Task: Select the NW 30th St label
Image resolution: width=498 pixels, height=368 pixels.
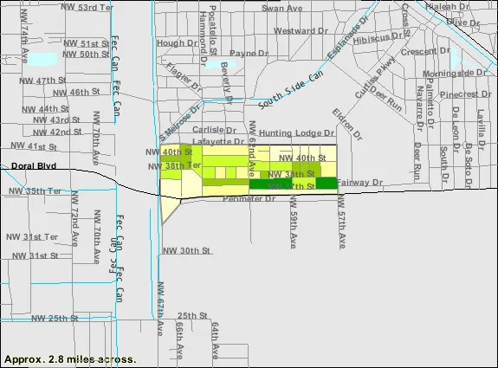Action: (x=186, y=251)
